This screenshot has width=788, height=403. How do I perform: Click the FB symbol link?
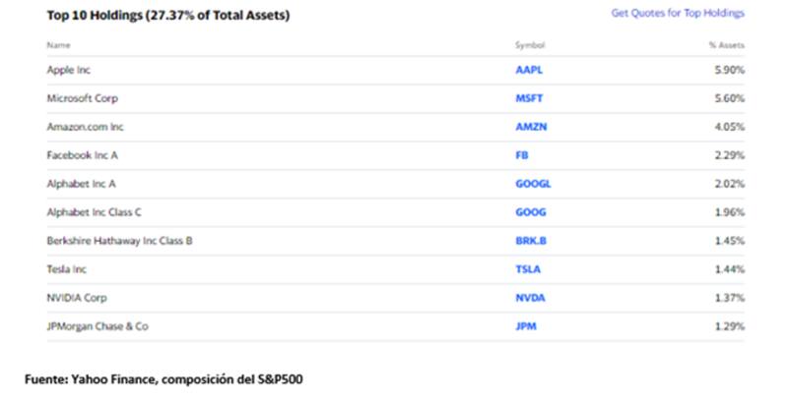tap(522, 155)
